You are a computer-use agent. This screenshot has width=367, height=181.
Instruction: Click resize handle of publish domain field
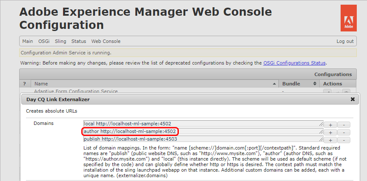click(321, 140)
